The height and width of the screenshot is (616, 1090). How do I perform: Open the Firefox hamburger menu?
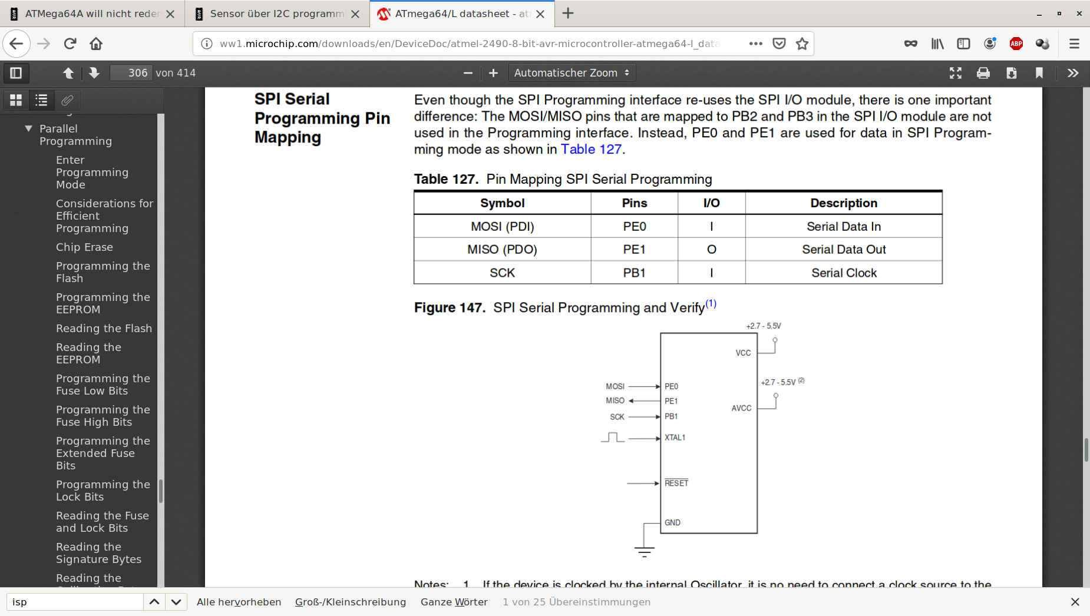[1074, 44]
